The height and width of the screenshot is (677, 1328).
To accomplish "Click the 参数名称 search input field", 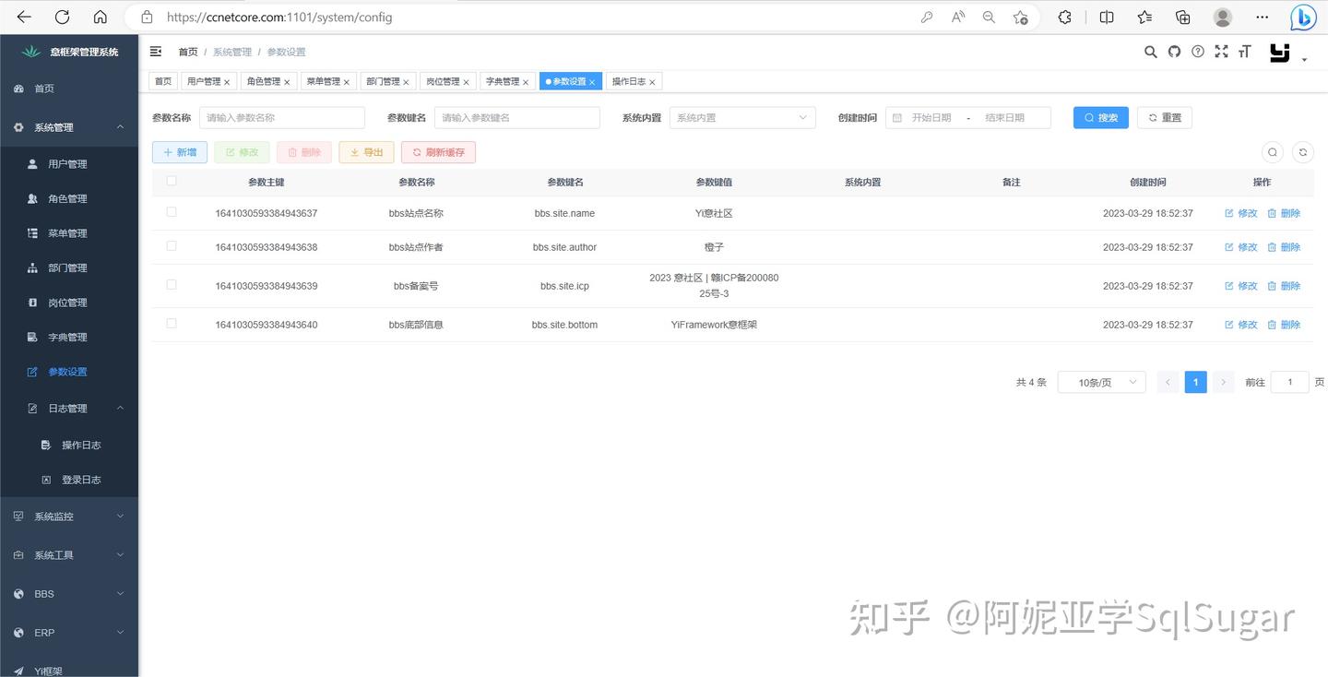I will (x=282, y=117).
